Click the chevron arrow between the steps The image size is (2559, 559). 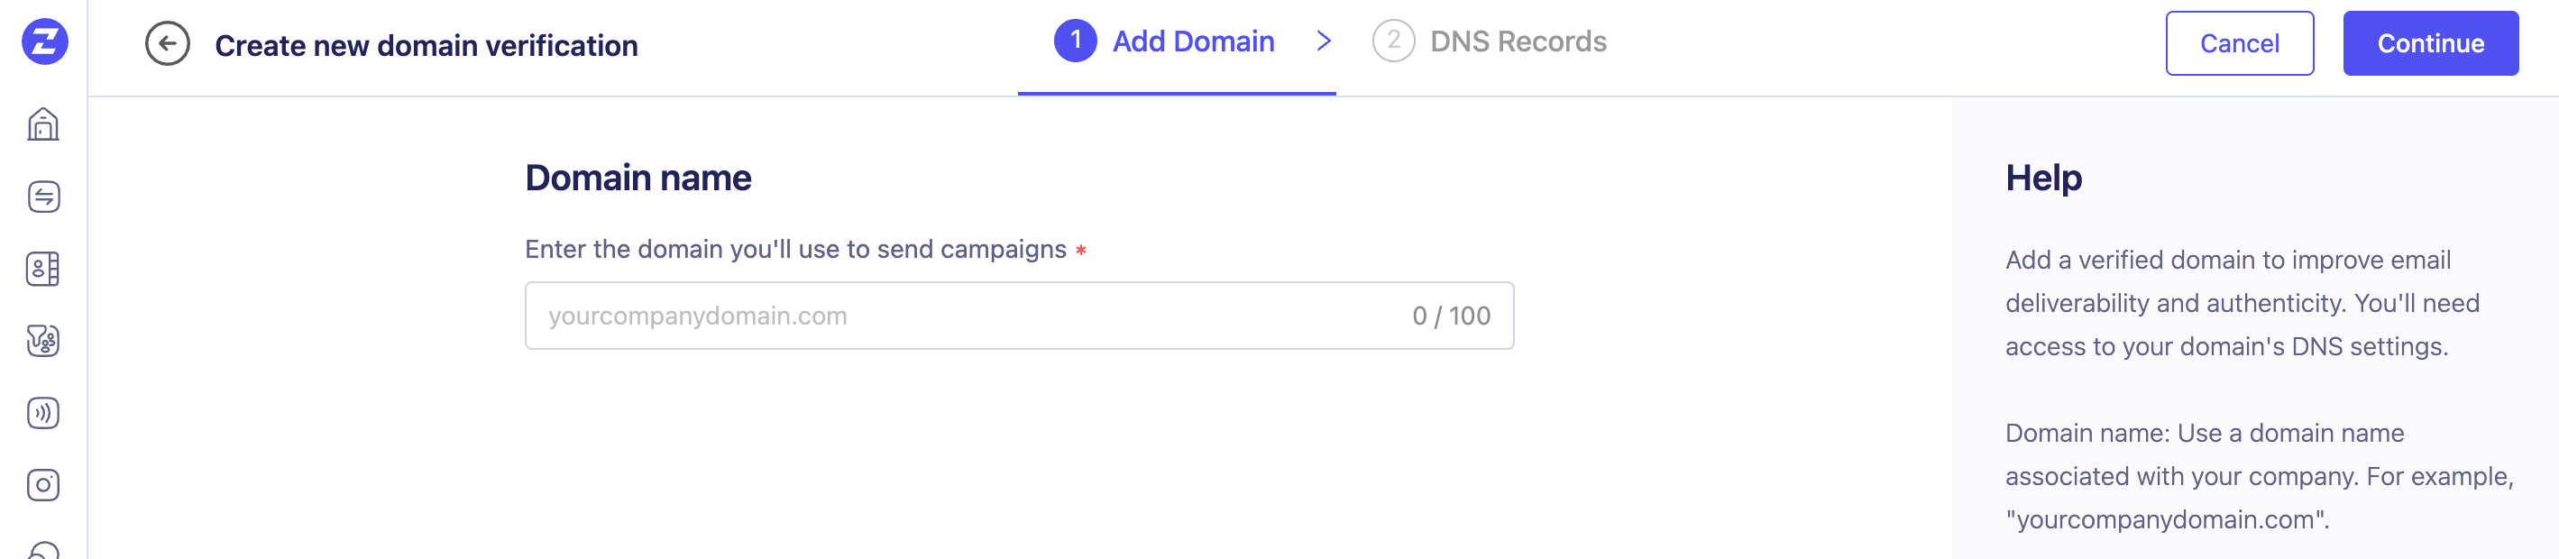point(1323,41)
